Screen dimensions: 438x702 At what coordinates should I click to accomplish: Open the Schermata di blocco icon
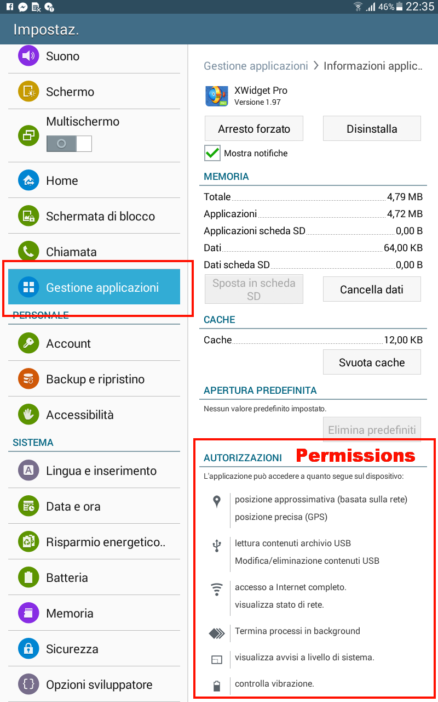point(28,216)
